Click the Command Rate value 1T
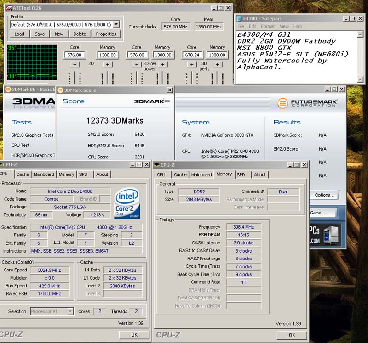This screenshot has width=368, height=343. pyautogui.click(x=244, y=282)
